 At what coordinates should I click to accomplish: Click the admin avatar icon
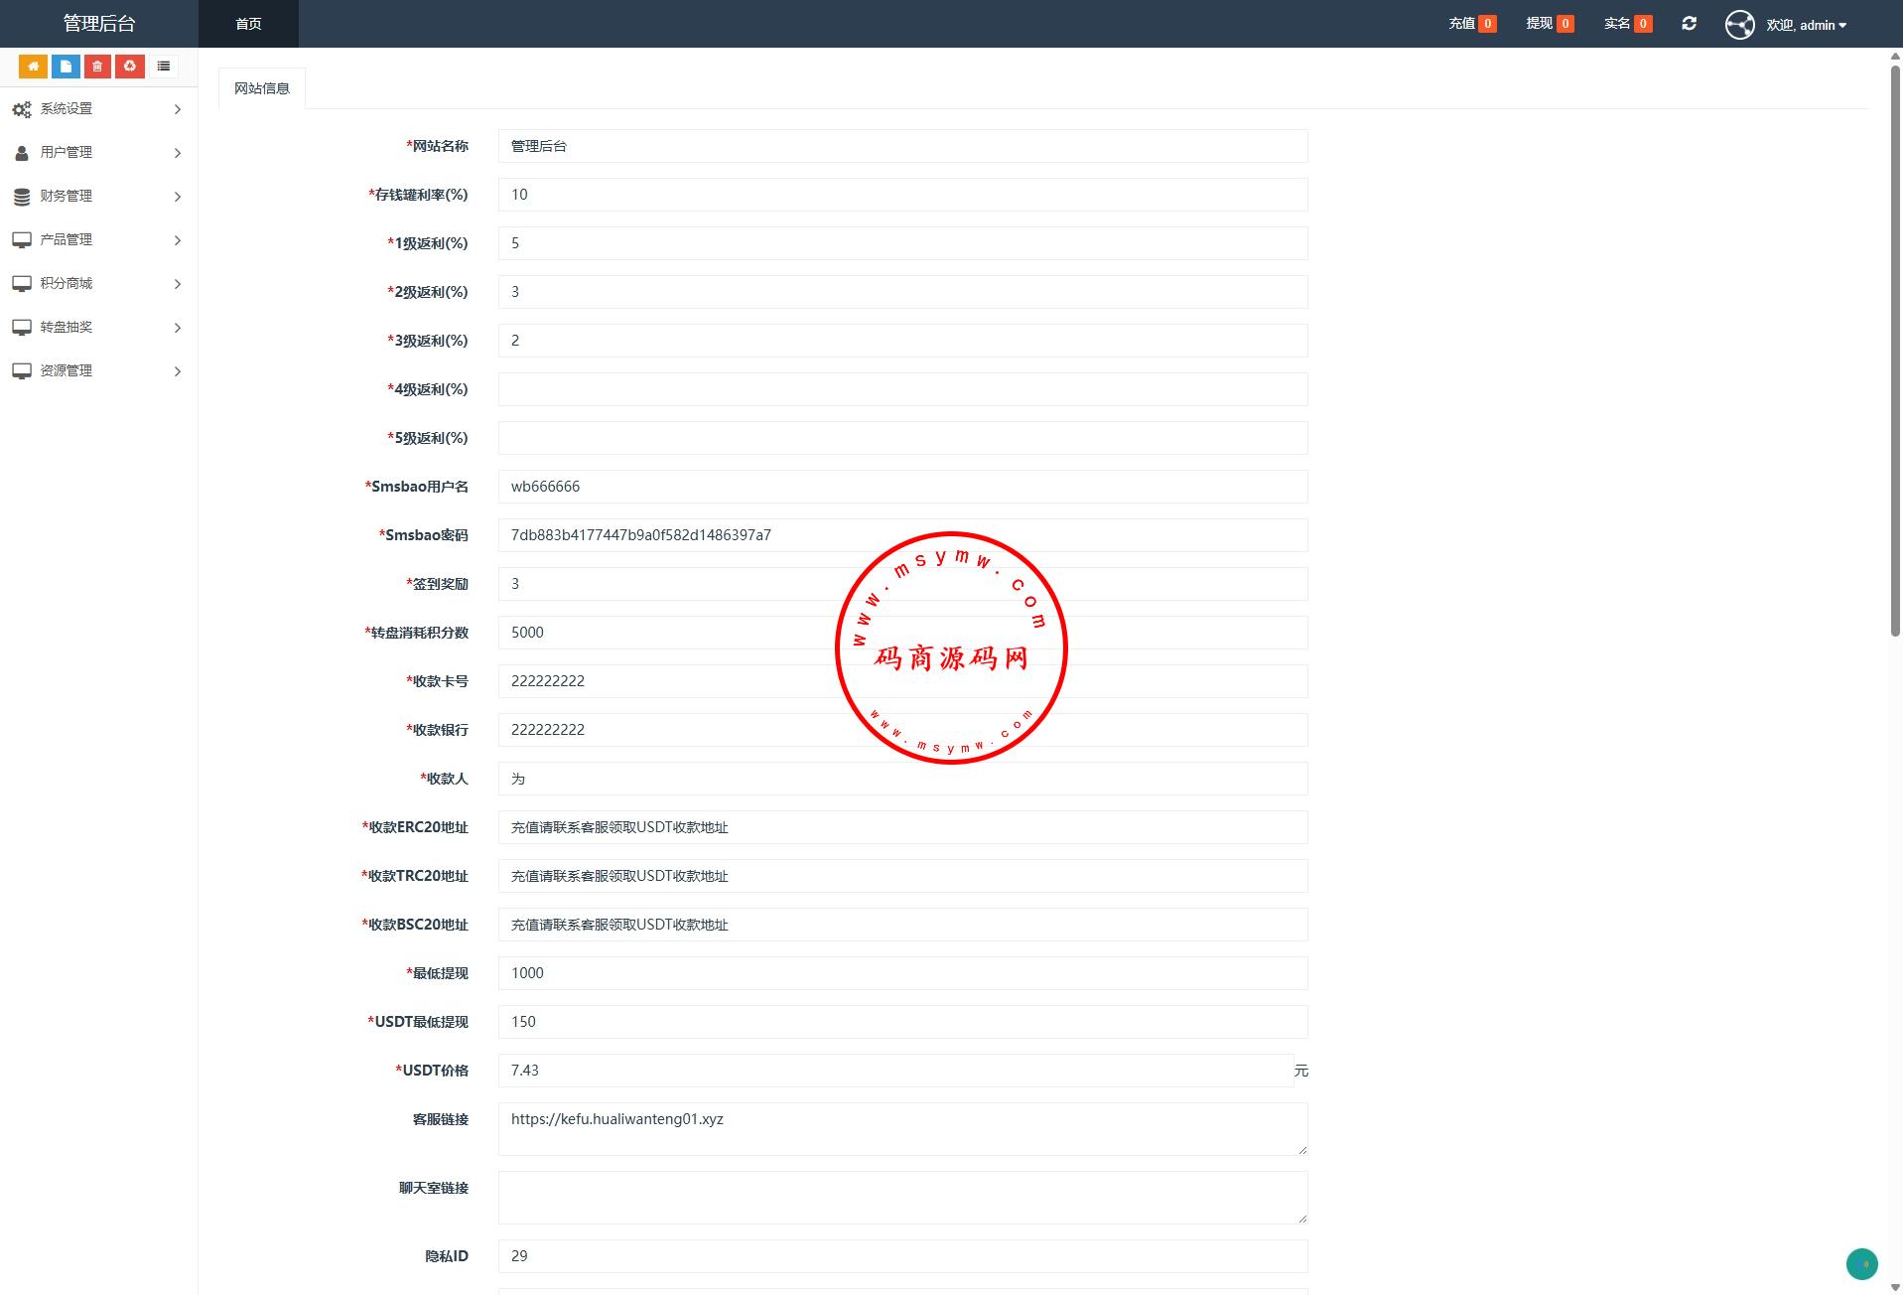coord(1739,25)
